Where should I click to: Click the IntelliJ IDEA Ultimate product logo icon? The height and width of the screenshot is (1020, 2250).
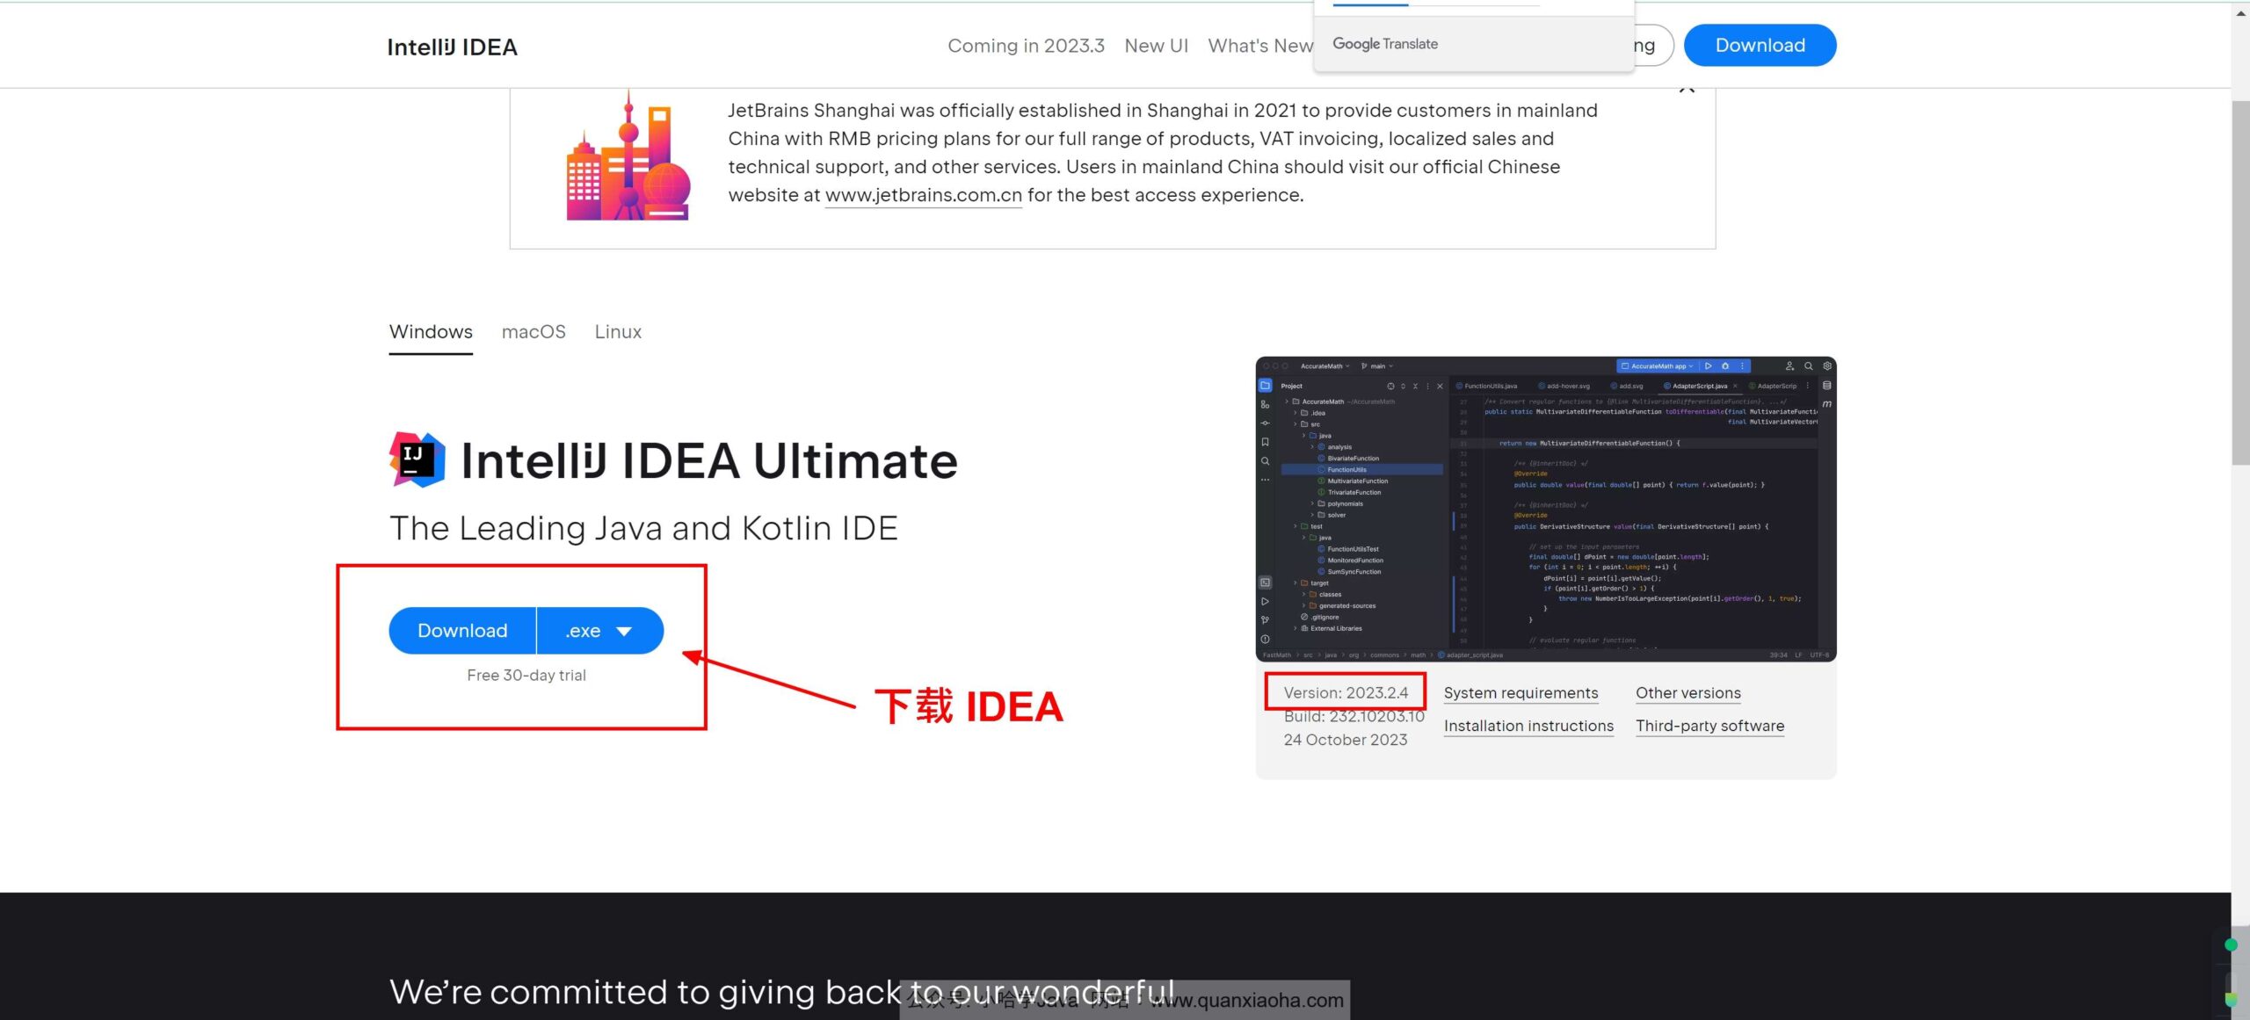[x=417, y=459]
